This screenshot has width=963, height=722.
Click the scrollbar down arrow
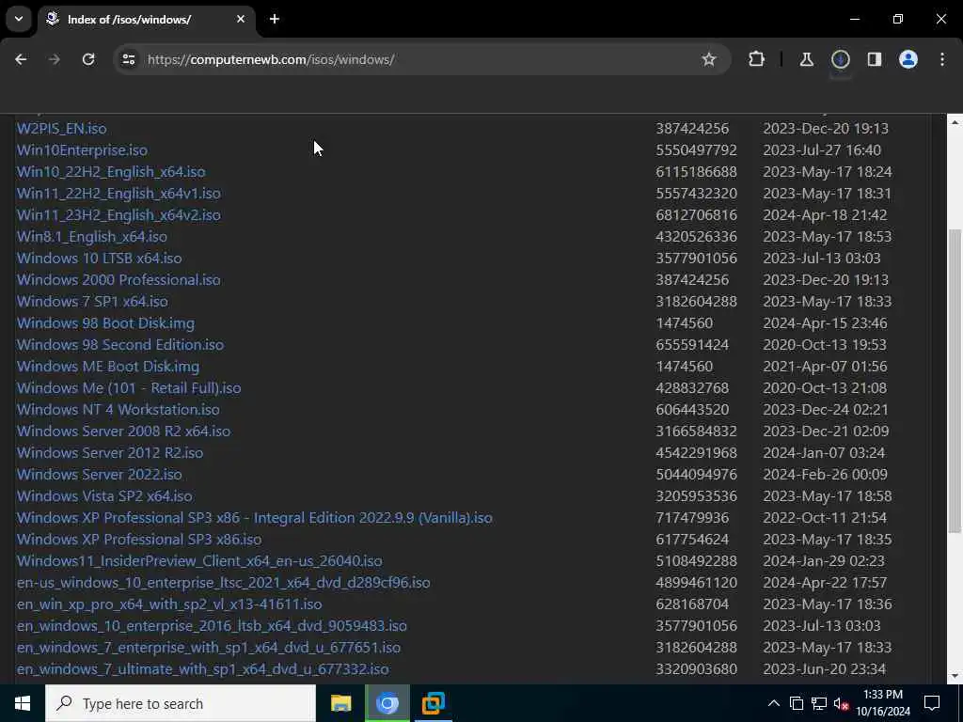(x=955, y=676)
